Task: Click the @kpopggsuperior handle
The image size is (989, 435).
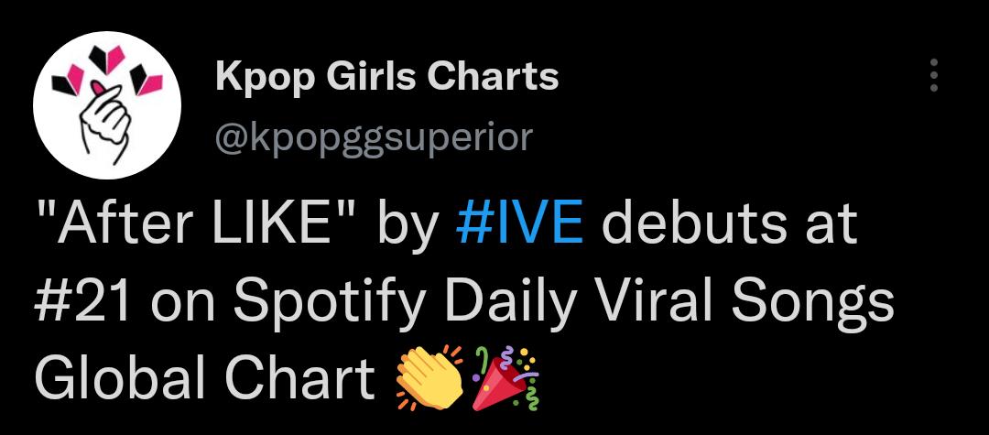Action: coord(373,136)
